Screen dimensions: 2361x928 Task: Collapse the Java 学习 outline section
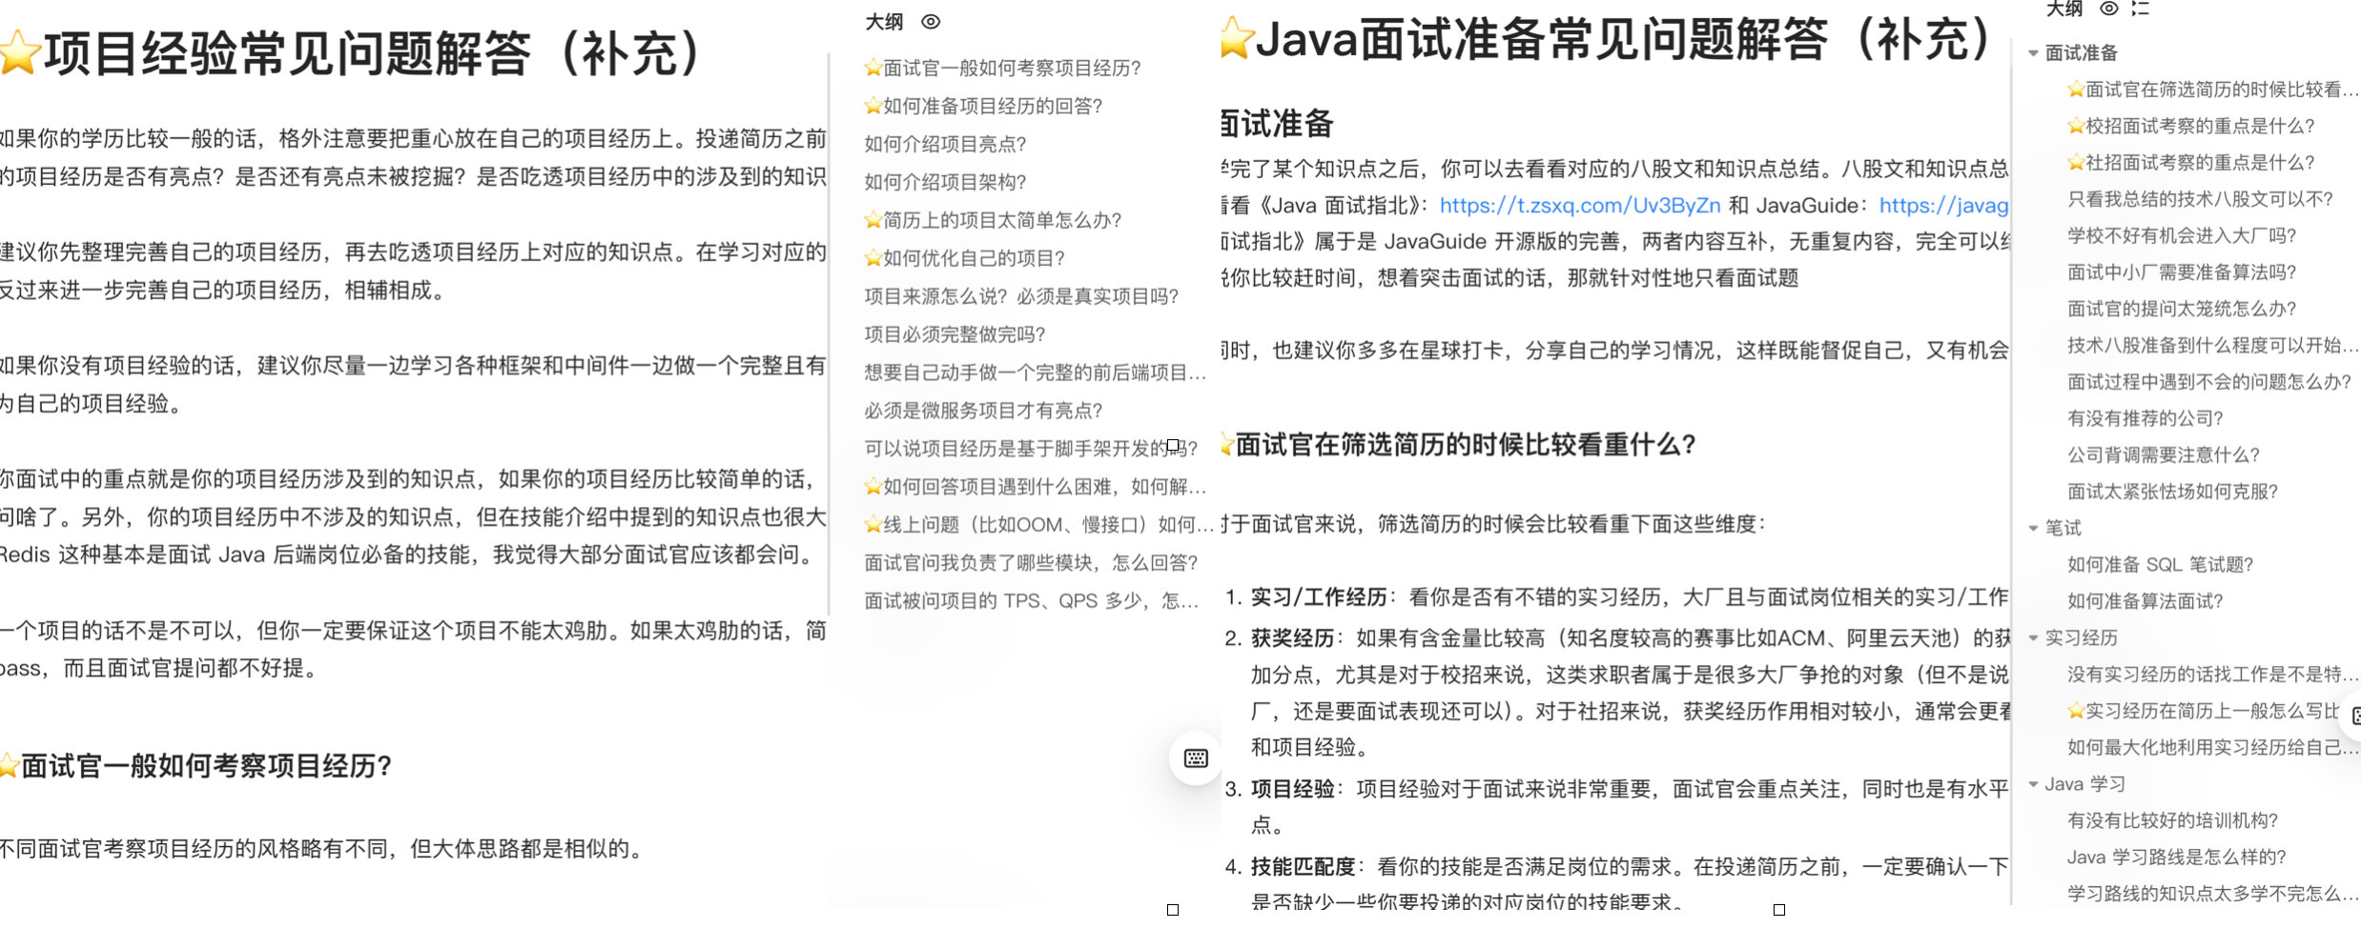point(2033,784)
